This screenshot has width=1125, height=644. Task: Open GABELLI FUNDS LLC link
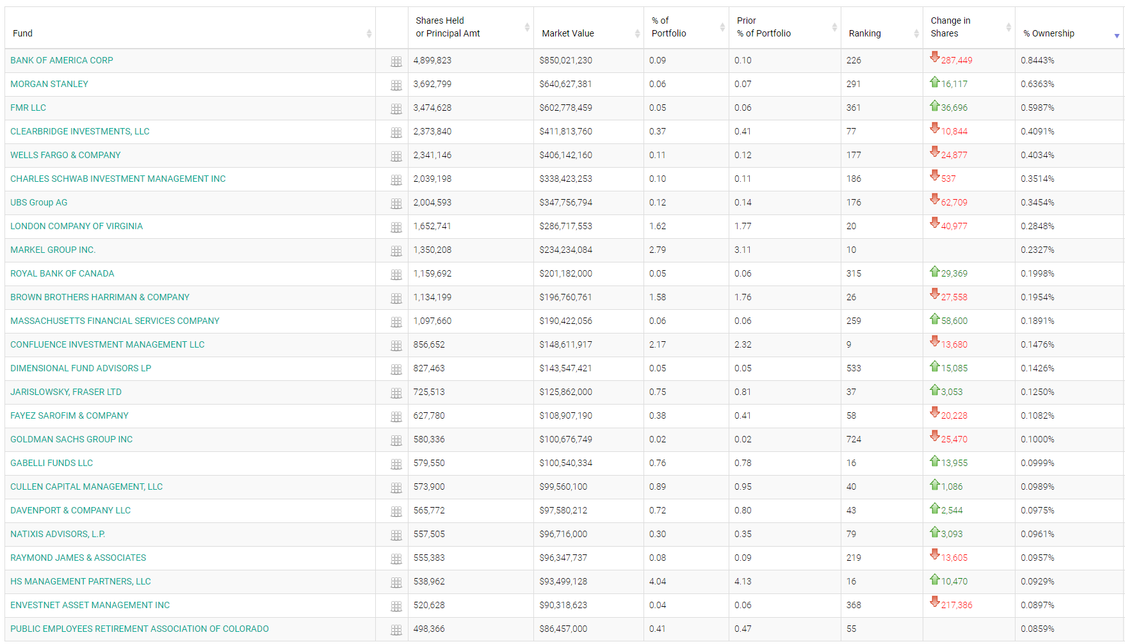click(x=52, y=463)
